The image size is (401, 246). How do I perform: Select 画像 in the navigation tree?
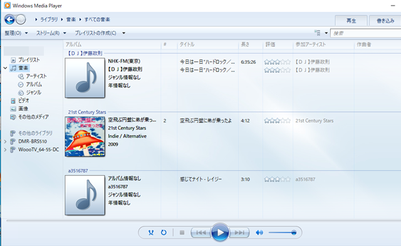pyautogui.click(x=23, y=109)
